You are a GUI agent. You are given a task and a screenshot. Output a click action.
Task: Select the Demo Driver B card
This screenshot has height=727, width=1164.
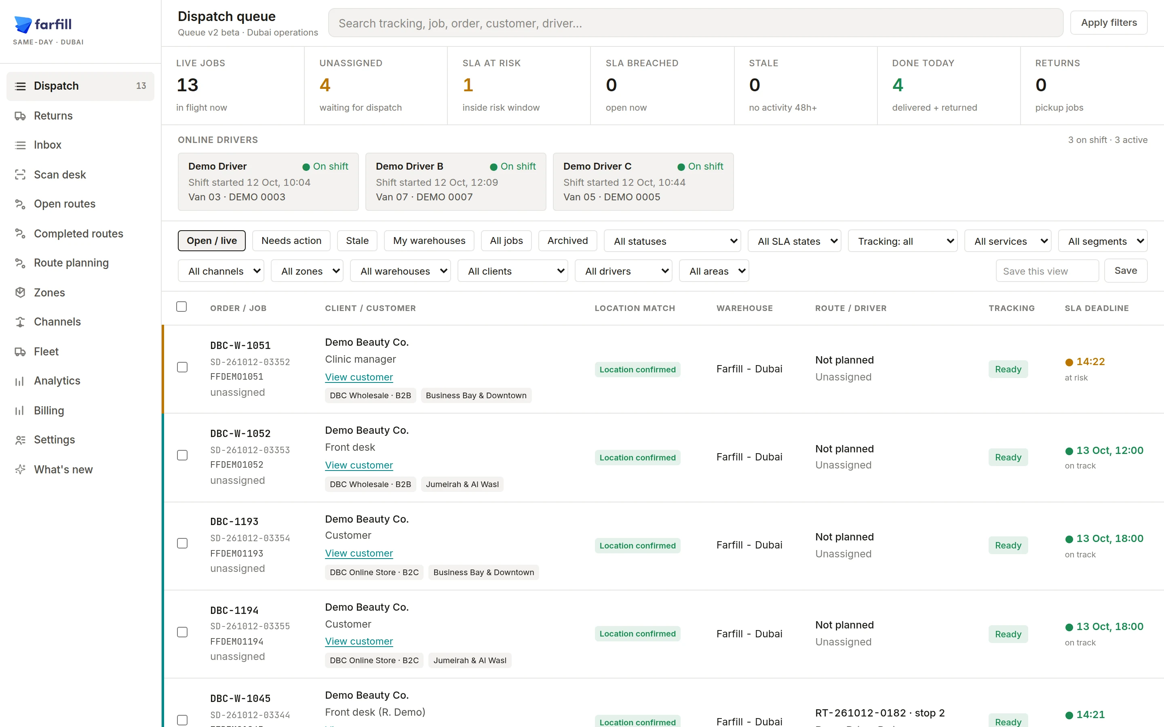455,182
